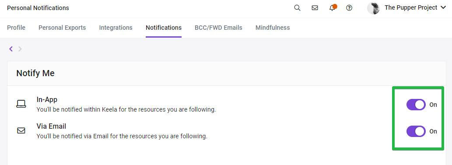Open the Mindfulness tab
This screenshot has height=165, width=452.
pos(273,28)
